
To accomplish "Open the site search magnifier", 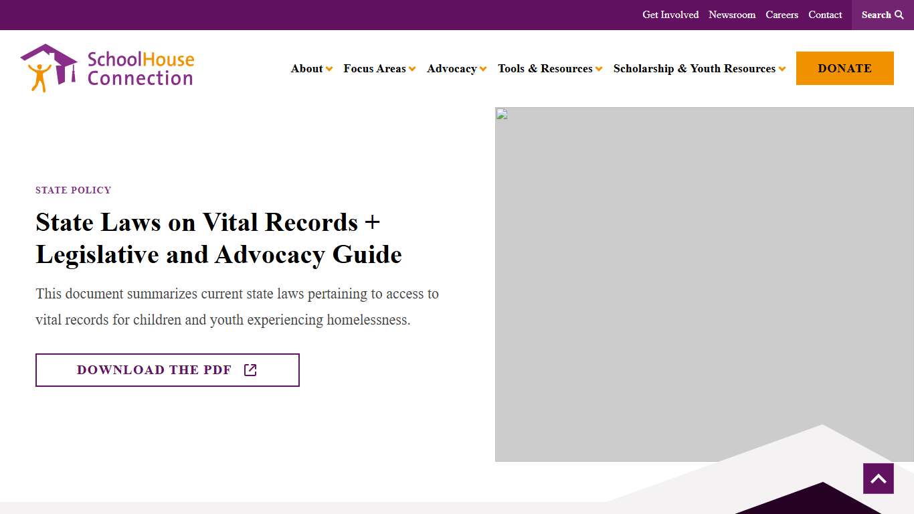I will 900,14.
